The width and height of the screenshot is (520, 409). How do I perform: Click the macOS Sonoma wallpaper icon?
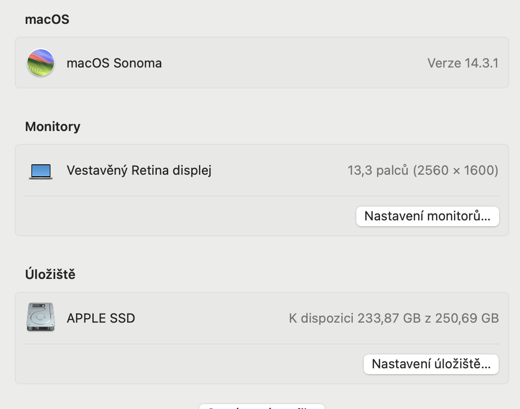click(41, 63)
